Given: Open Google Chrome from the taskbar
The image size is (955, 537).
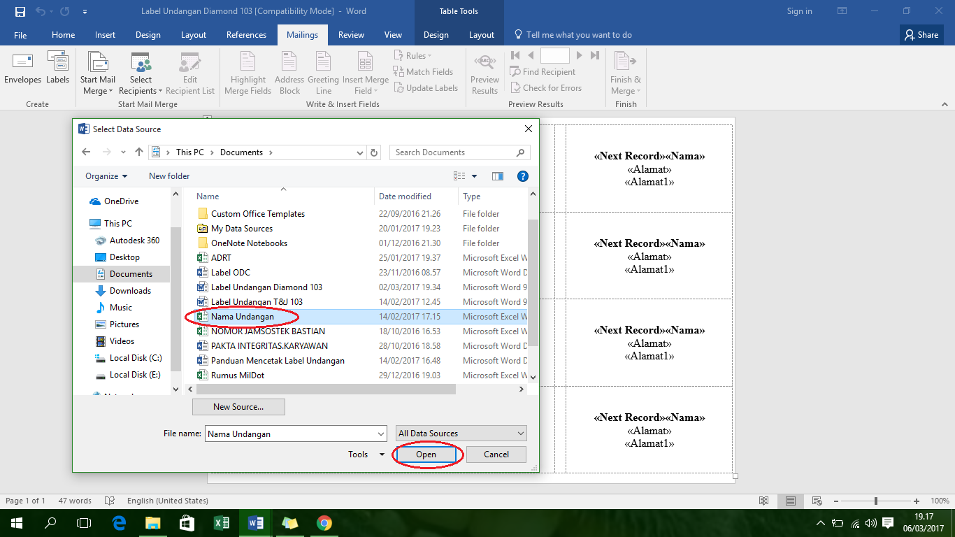Looking at the screenshot, I should click(x=324, y=522).
